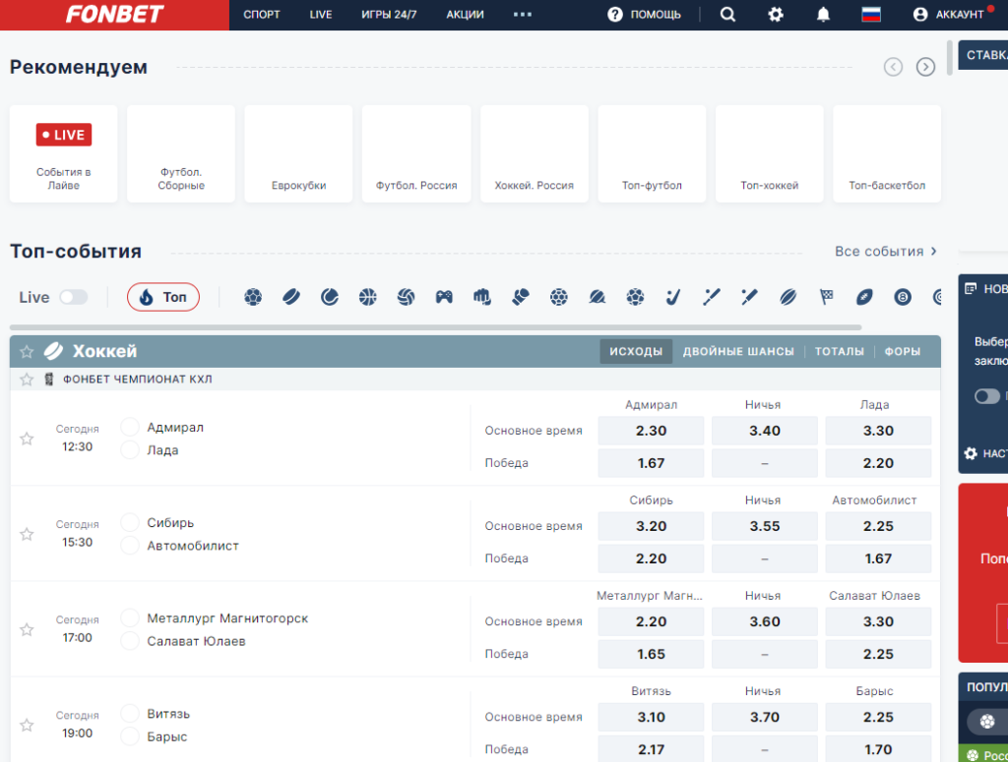Select the soccer ball filter beside Топ

point(253,297)
